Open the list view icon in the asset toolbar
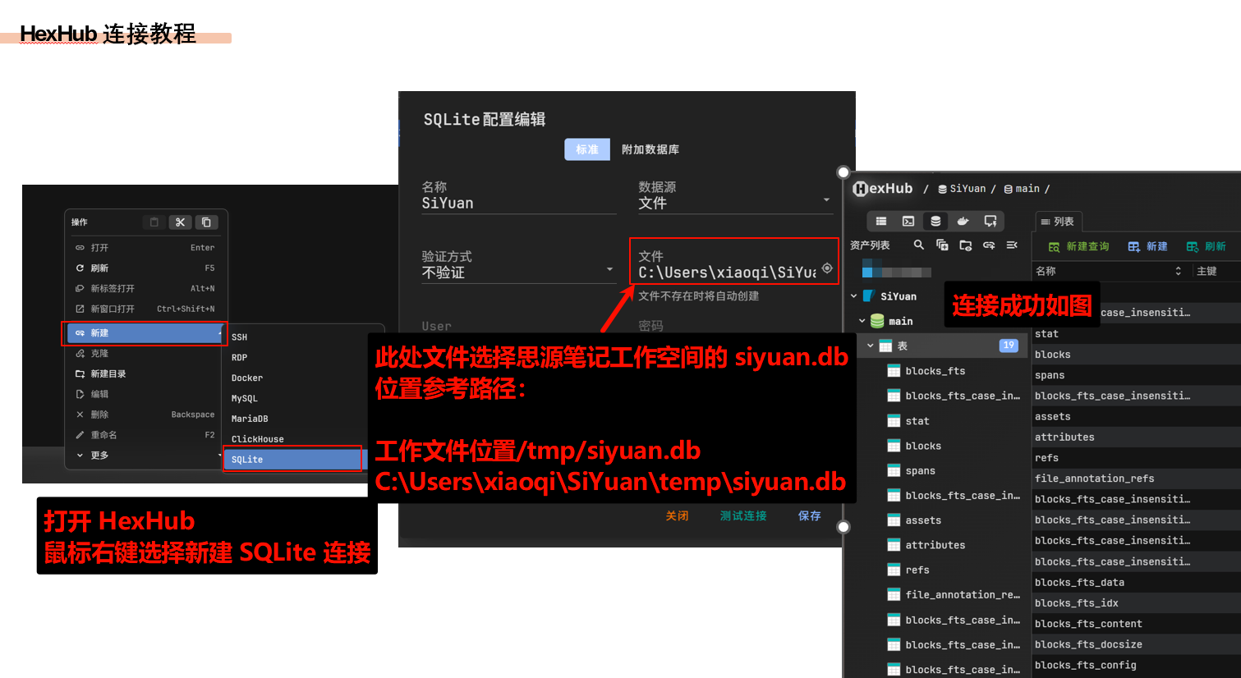Screen dimensions: 1241x678 coord(881,221)
